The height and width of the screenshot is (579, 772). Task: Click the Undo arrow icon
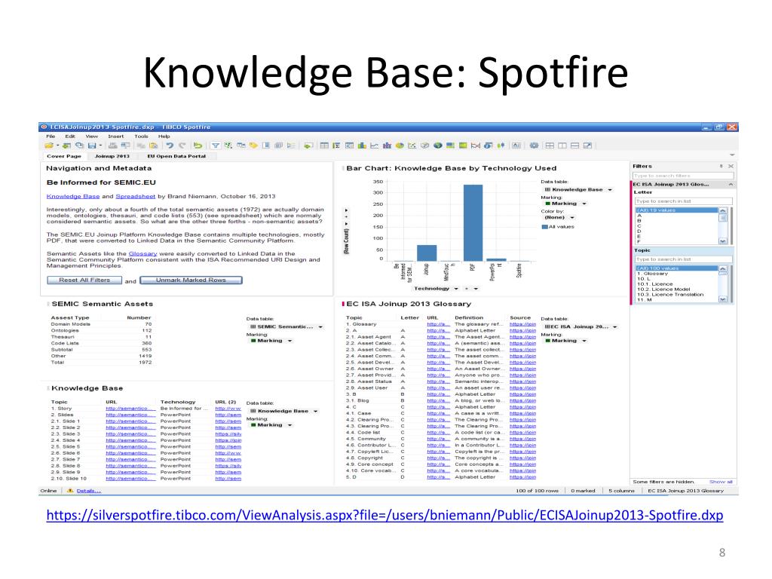(x=170, y=146)
